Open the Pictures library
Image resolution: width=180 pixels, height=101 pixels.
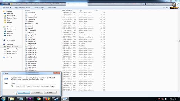pyautogui.click(x=10, y=33)
